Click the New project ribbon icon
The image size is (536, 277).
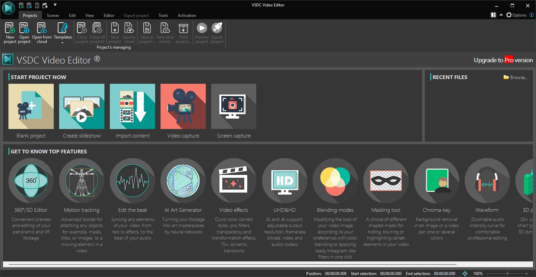(10, 32)
